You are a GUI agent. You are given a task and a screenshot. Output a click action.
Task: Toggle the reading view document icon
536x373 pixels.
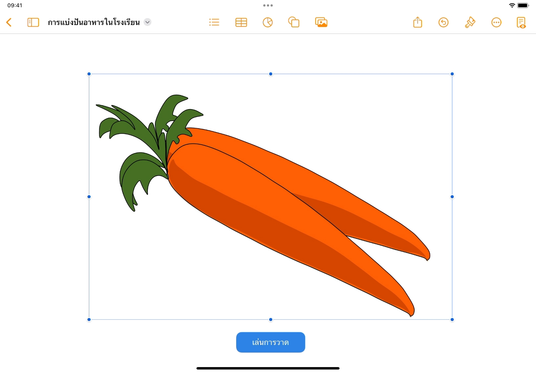[x=521, y=22]
